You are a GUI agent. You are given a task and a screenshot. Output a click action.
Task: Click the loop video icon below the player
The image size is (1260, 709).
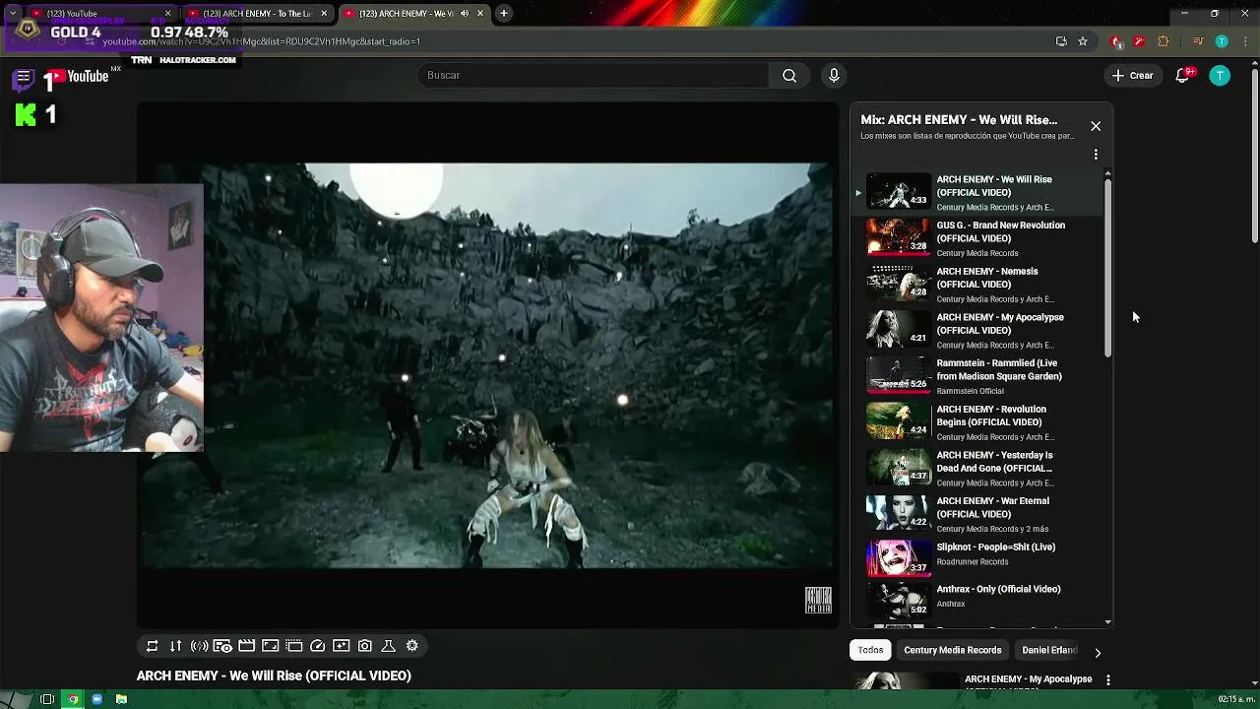(153, 646)
